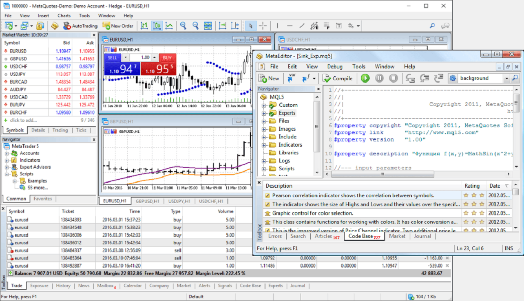Click the Zoom Out magnifier icon
Screen dimensions: 524x301
click(195, 26)
